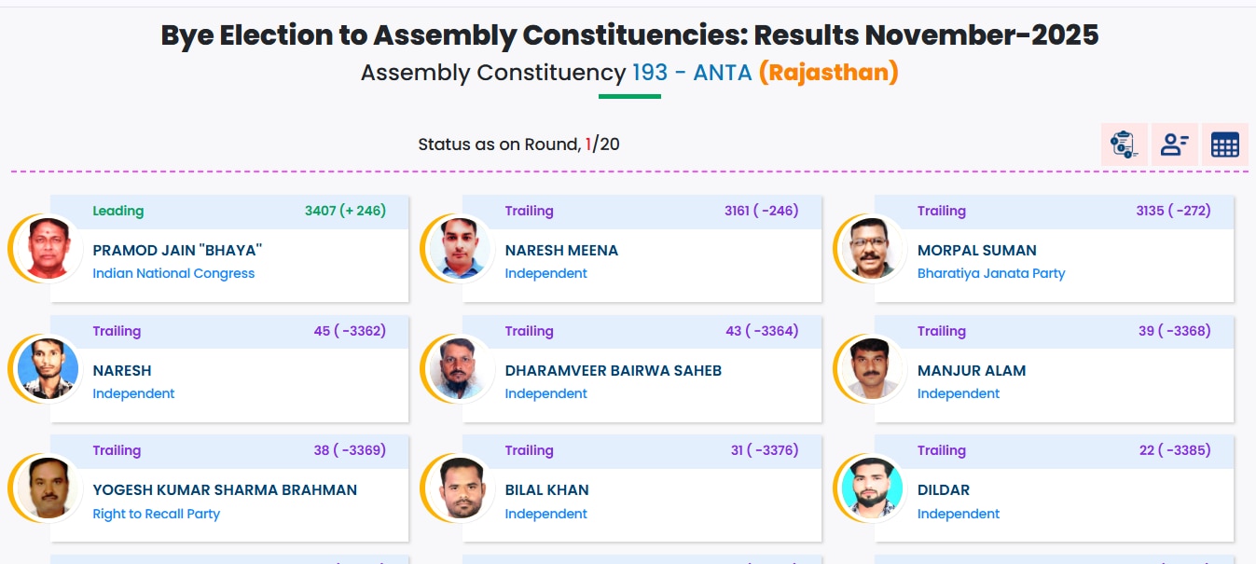Open the round-wise clipboard results icon

coord(1124,144)
